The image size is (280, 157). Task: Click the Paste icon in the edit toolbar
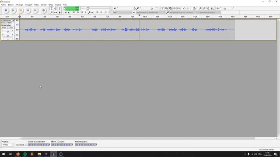(170, 8)
